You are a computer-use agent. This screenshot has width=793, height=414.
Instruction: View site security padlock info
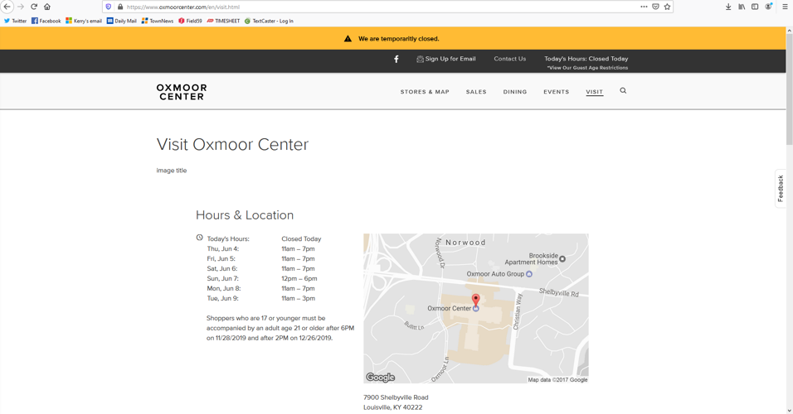(119, 7)
